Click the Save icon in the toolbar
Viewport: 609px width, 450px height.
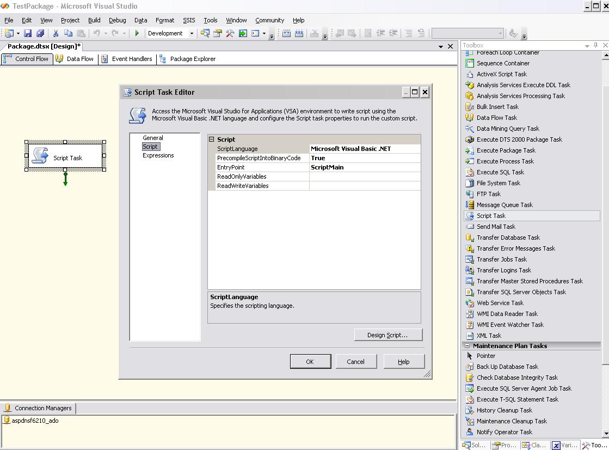click(28, 34)
